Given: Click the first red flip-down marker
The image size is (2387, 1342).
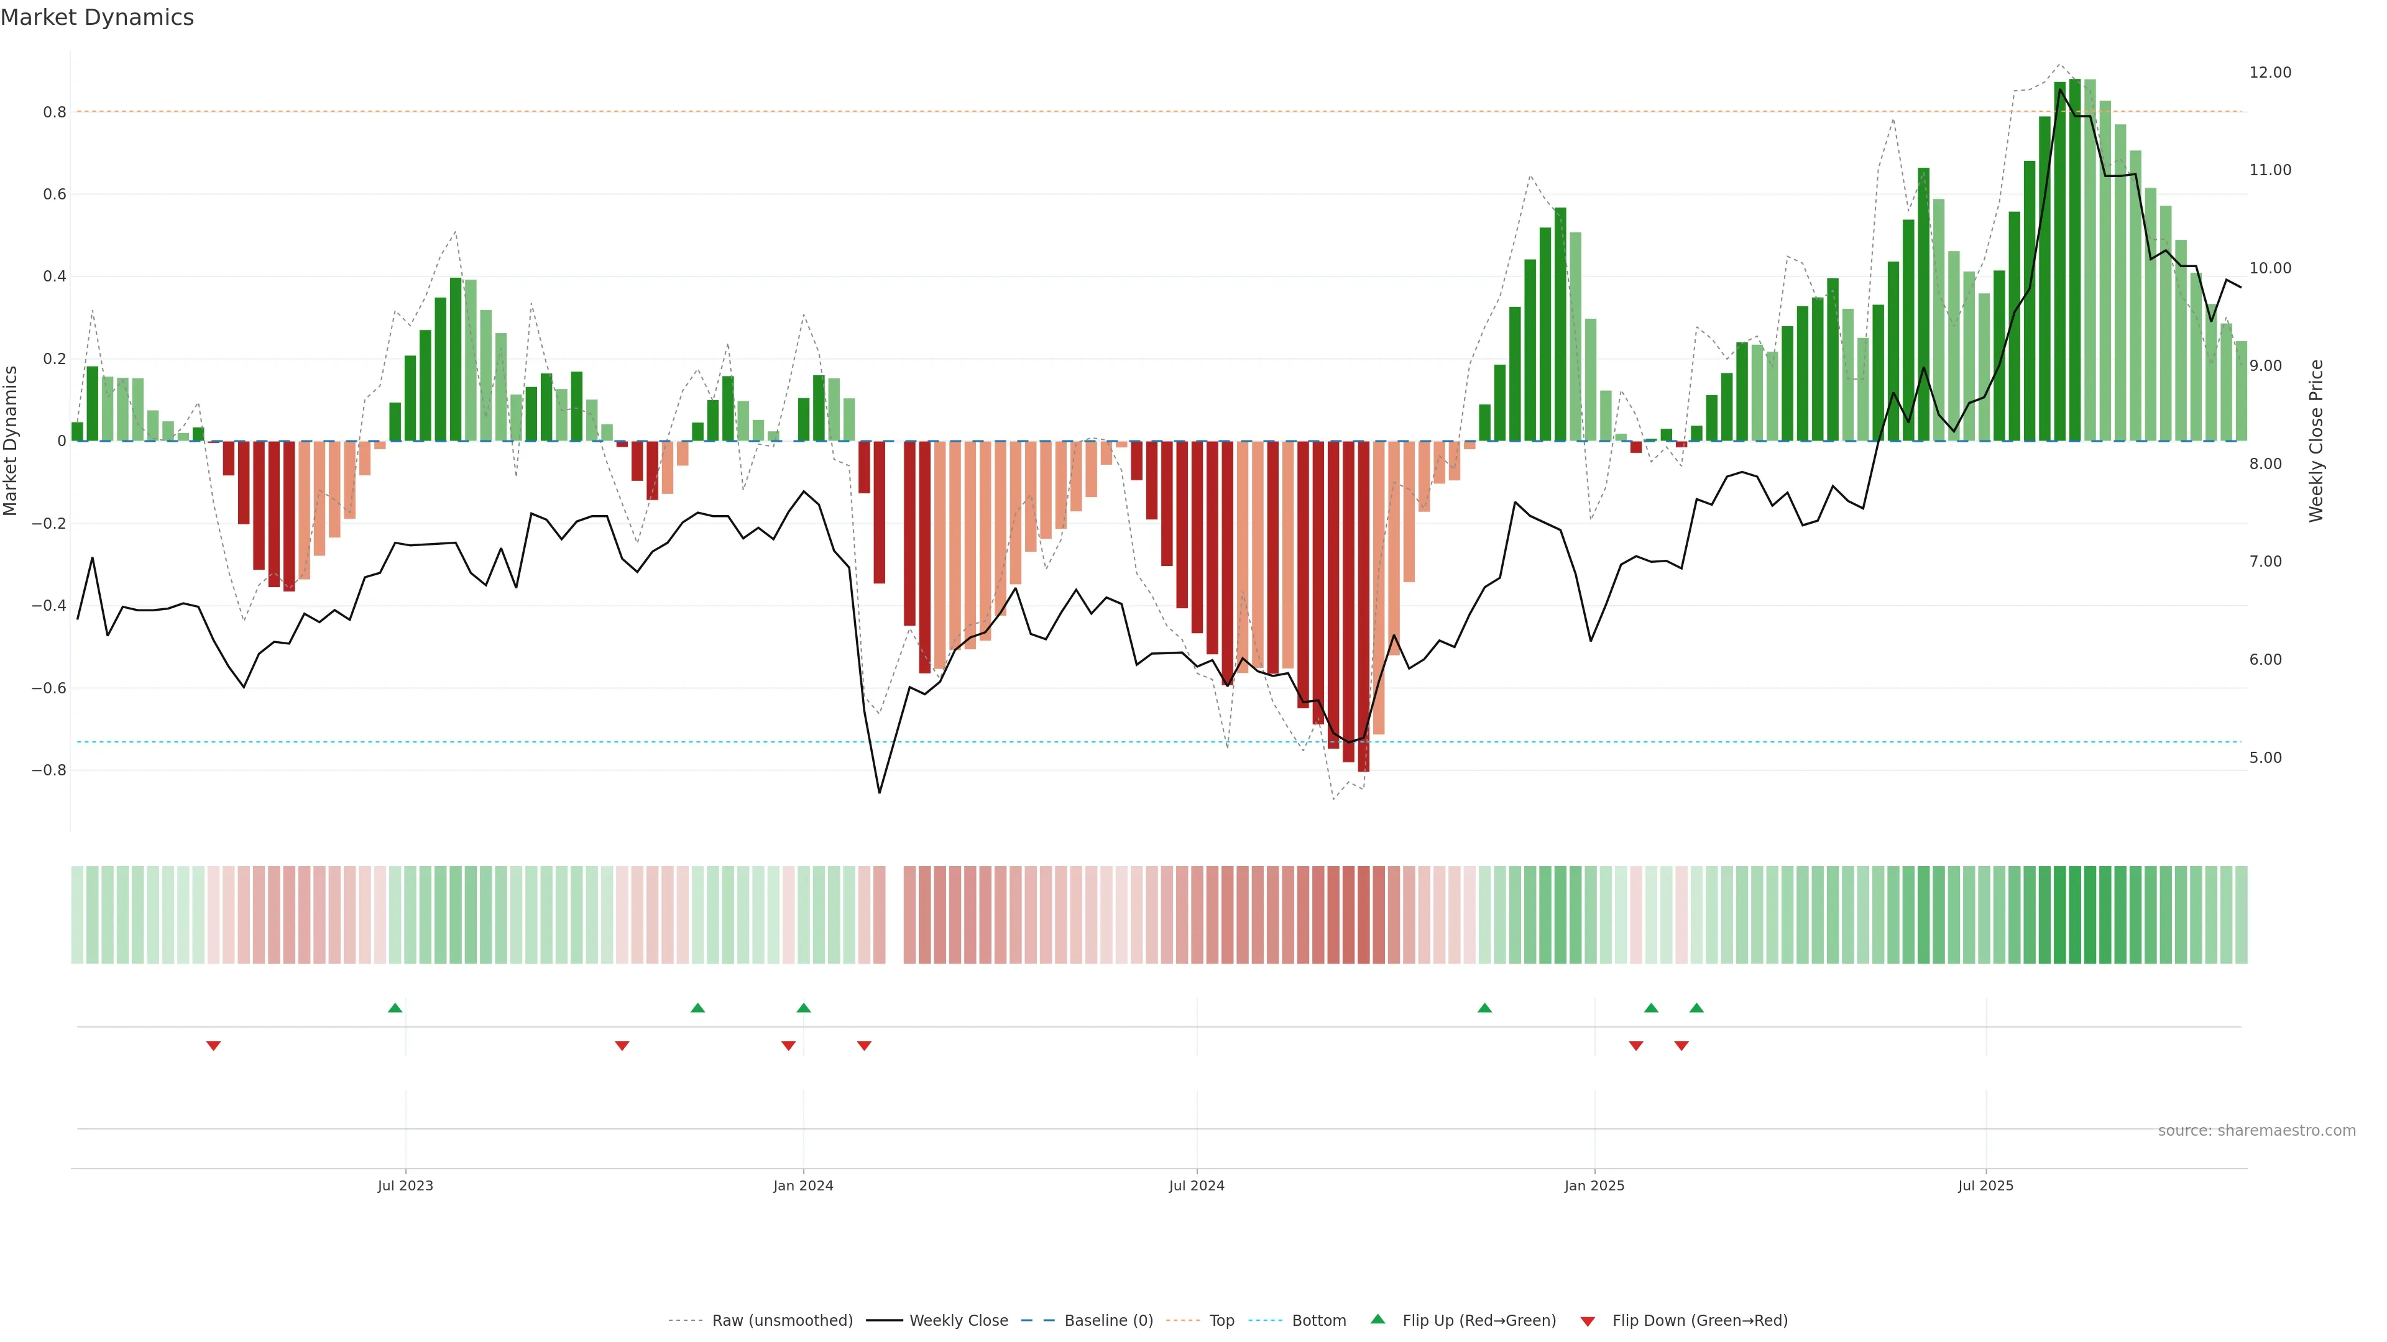Looking at the screenshot, I should point(213,1046).
